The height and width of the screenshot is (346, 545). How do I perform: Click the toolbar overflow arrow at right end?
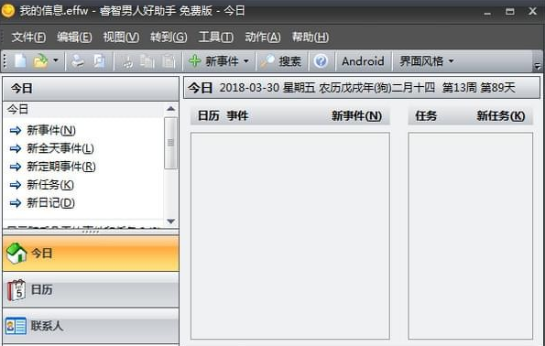click(538, 66)
